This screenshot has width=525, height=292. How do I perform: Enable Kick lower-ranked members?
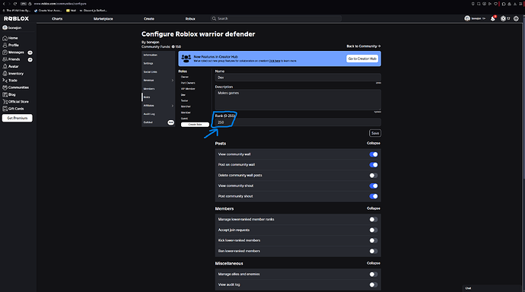point(374,240)
